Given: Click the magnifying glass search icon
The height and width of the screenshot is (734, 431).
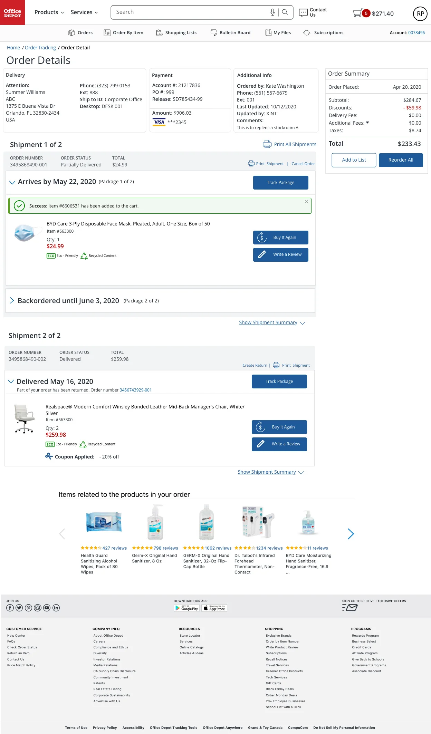Looking at the screenshot, I should [x=285, y=12].
